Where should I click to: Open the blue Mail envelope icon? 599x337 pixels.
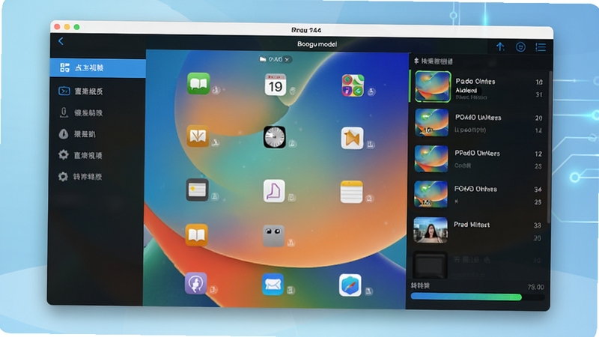click(x=273, y=285)
